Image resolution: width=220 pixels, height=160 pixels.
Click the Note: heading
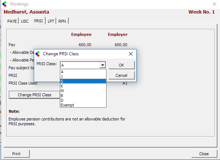tap(14, 111)
